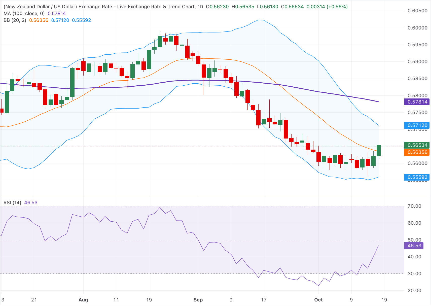This screenshot has width=431, height=308.
Task: Click the BB middle value 0.56356 in legend
Action: 39,20
